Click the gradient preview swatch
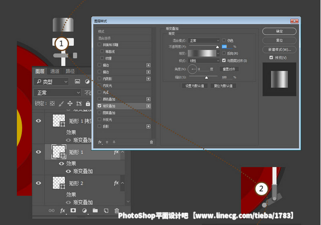The width and height of the screenshot is (321, 225). pos(202,53)
